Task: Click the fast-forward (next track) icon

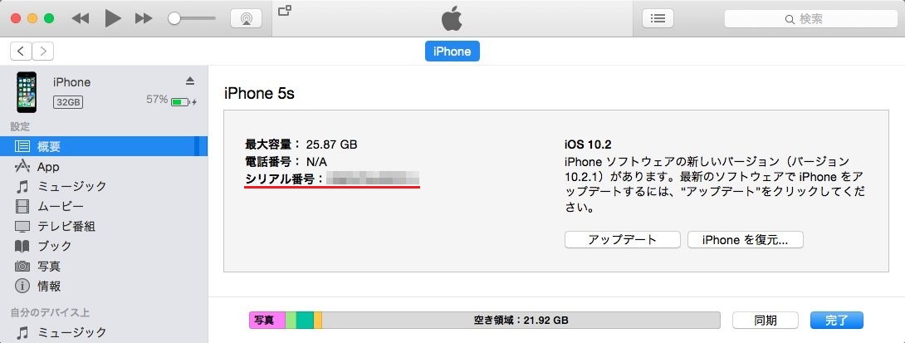Action: pos(143,18)
